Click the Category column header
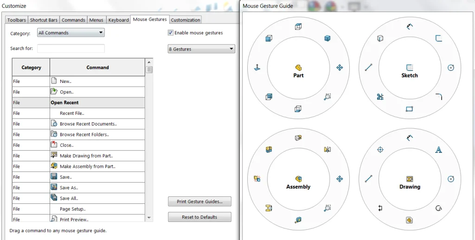 pos(31,68)
